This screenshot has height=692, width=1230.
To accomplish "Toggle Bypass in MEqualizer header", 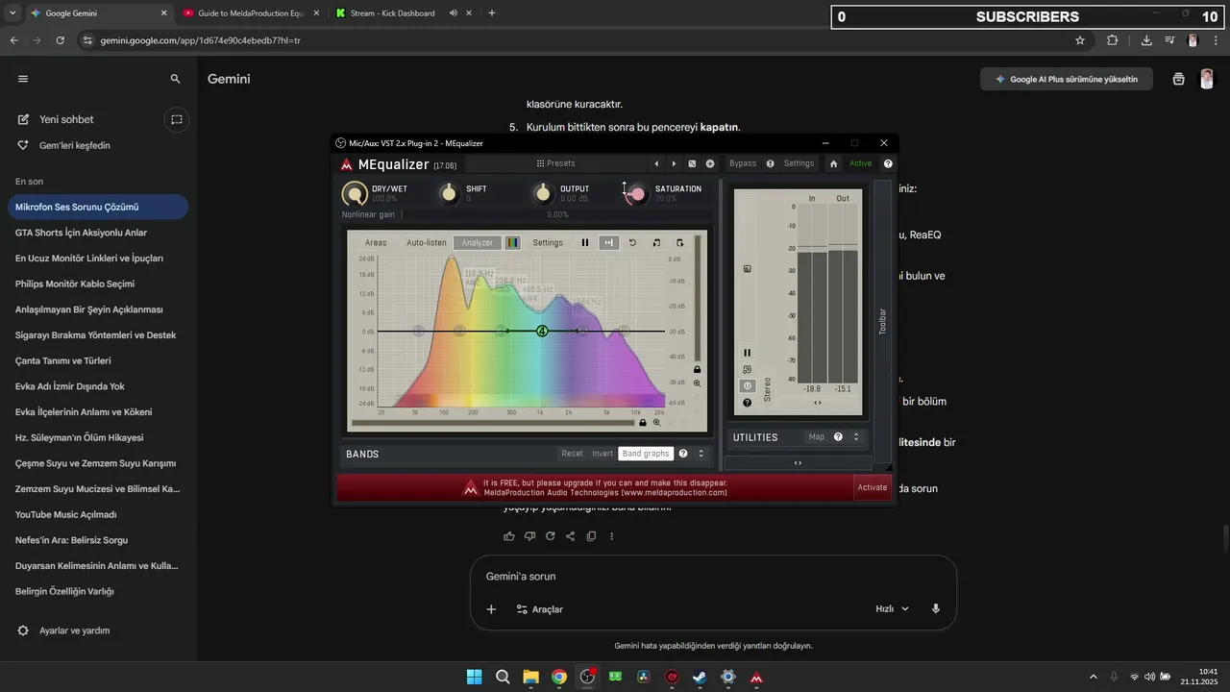I will point(743,163).
